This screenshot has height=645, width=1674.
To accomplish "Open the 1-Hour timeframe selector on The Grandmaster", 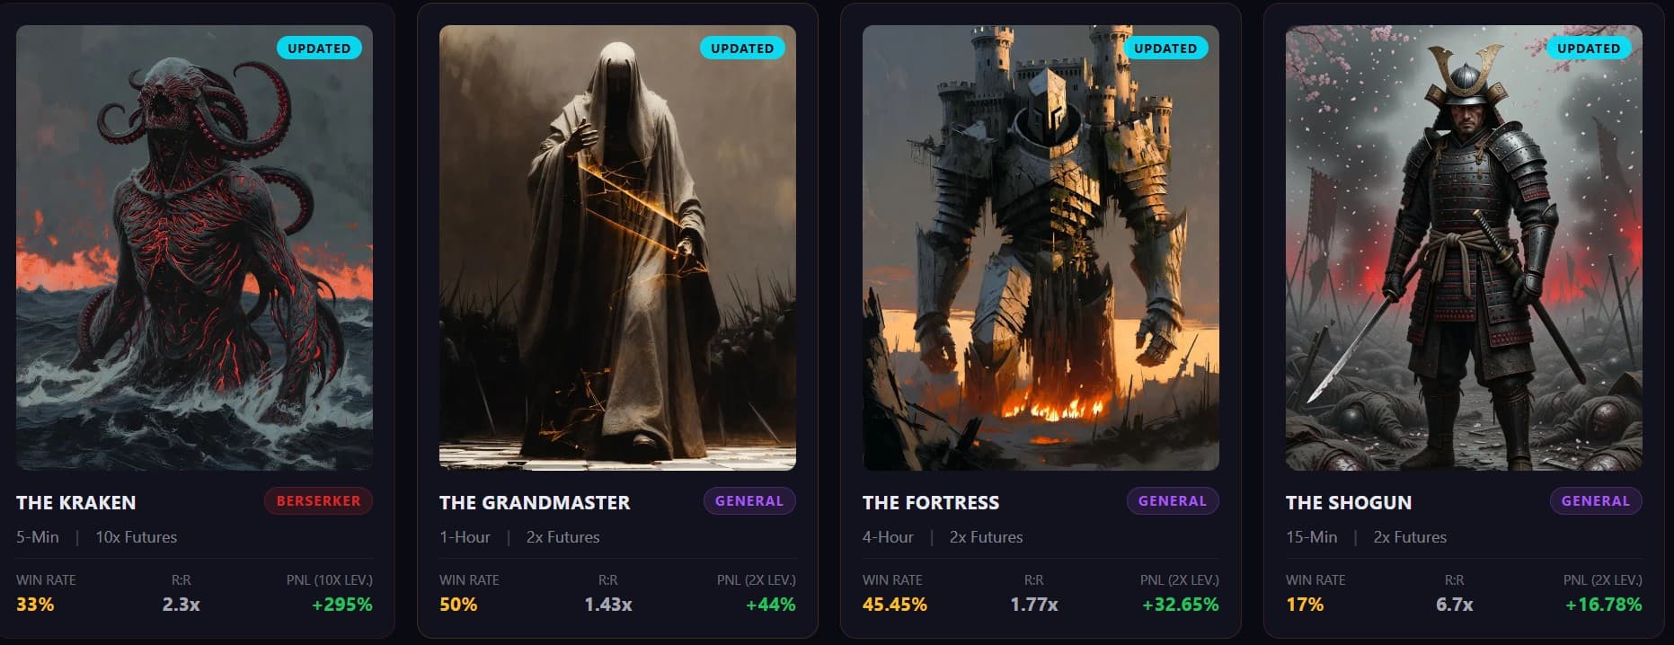I will coord(465,536).
